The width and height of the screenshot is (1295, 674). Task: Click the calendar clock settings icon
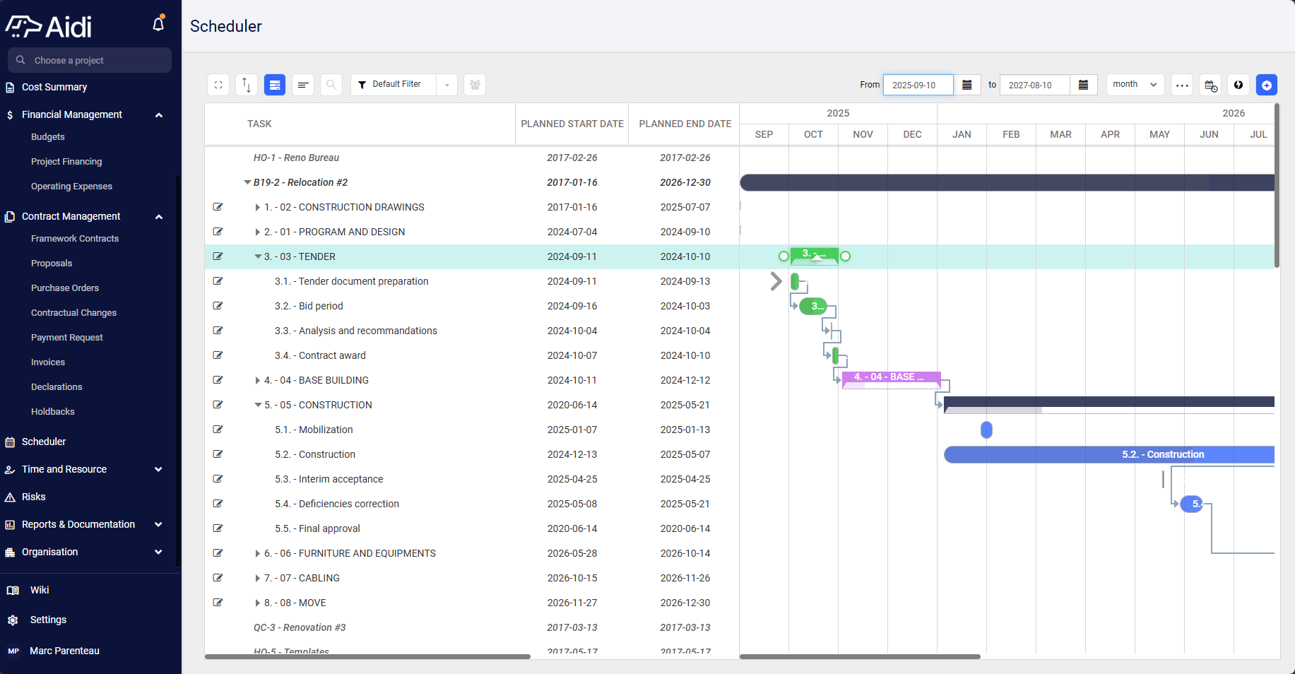point(1210,85)
